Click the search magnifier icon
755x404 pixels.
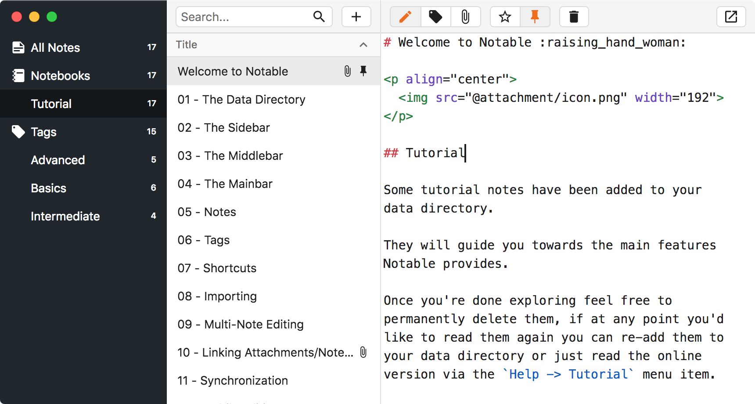click(x=319, y=17)
